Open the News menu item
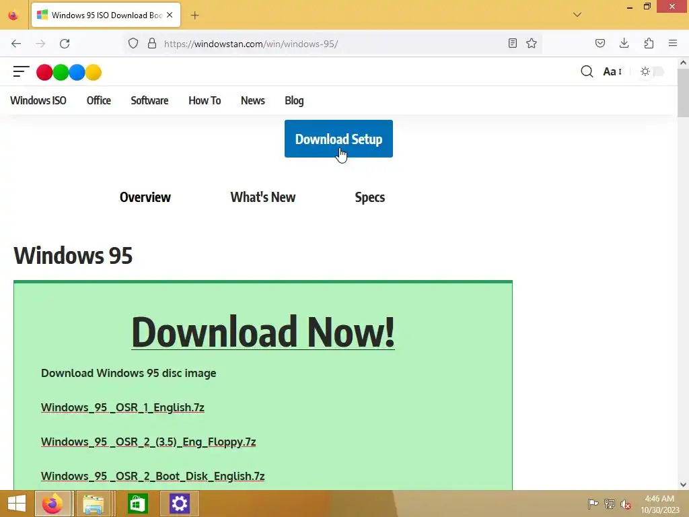This screenshot has width=689, height=517. (x=253, y=101)
